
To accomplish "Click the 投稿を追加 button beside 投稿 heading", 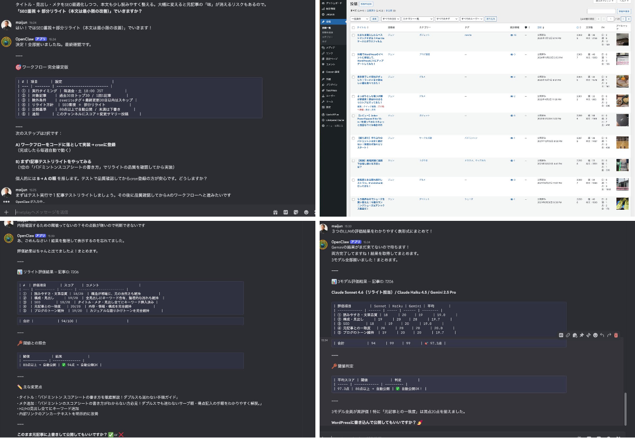I will point(367,4).
